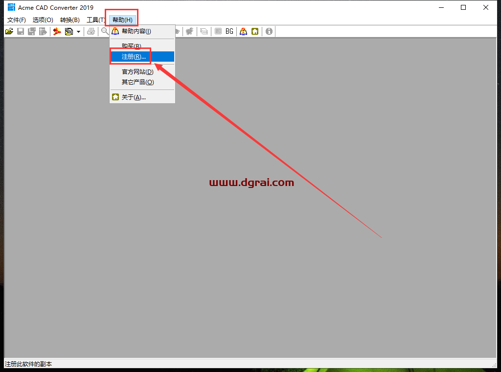Click the Save All double-floppy icon
Screen dimensions: 501x372
32,31
